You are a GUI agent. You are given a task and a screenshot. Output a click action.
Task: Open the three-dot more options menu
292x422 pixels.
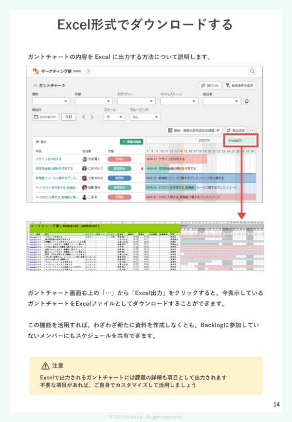click(x=252, y=130)
